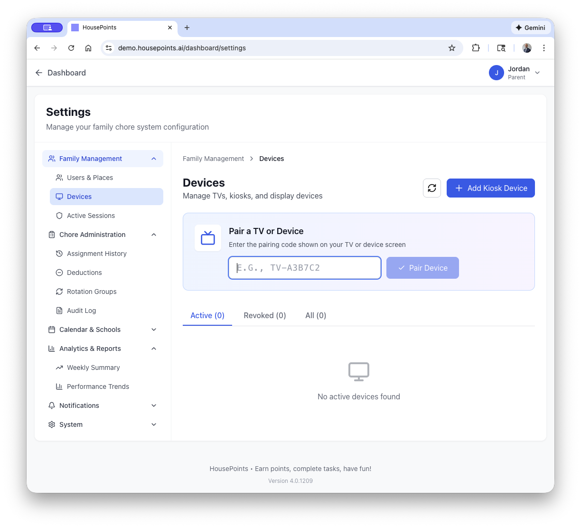The image size is (581, 528).
Task: Click the browser back arrow
Action: coord(37,48)
